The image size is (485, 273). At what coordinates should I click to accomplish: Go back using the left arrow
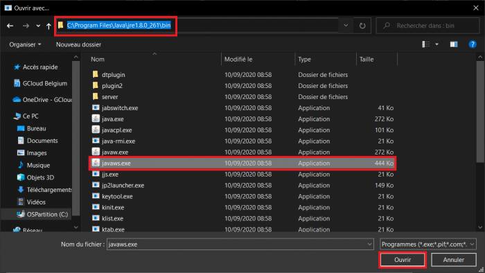point(10,26)
